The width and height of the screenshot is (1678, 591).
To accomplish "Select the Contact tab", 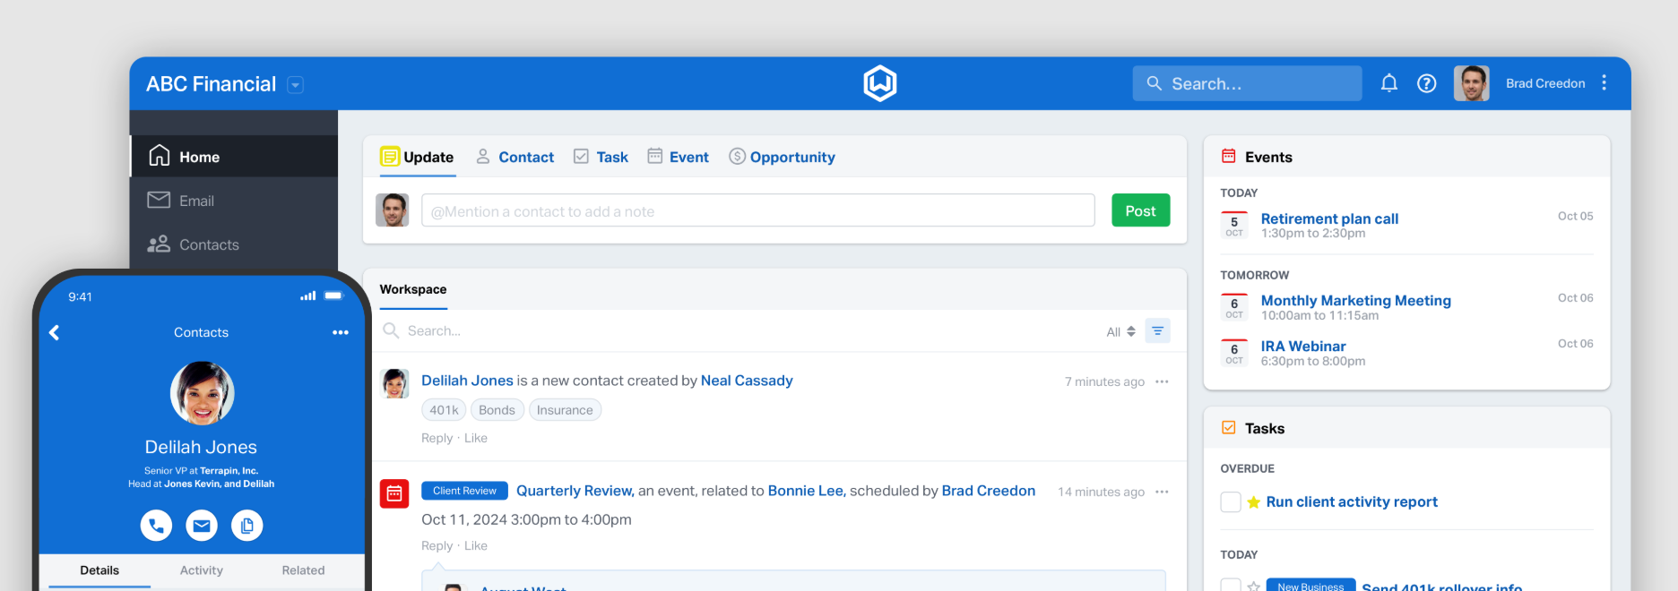I will click(x=515, y=157).
